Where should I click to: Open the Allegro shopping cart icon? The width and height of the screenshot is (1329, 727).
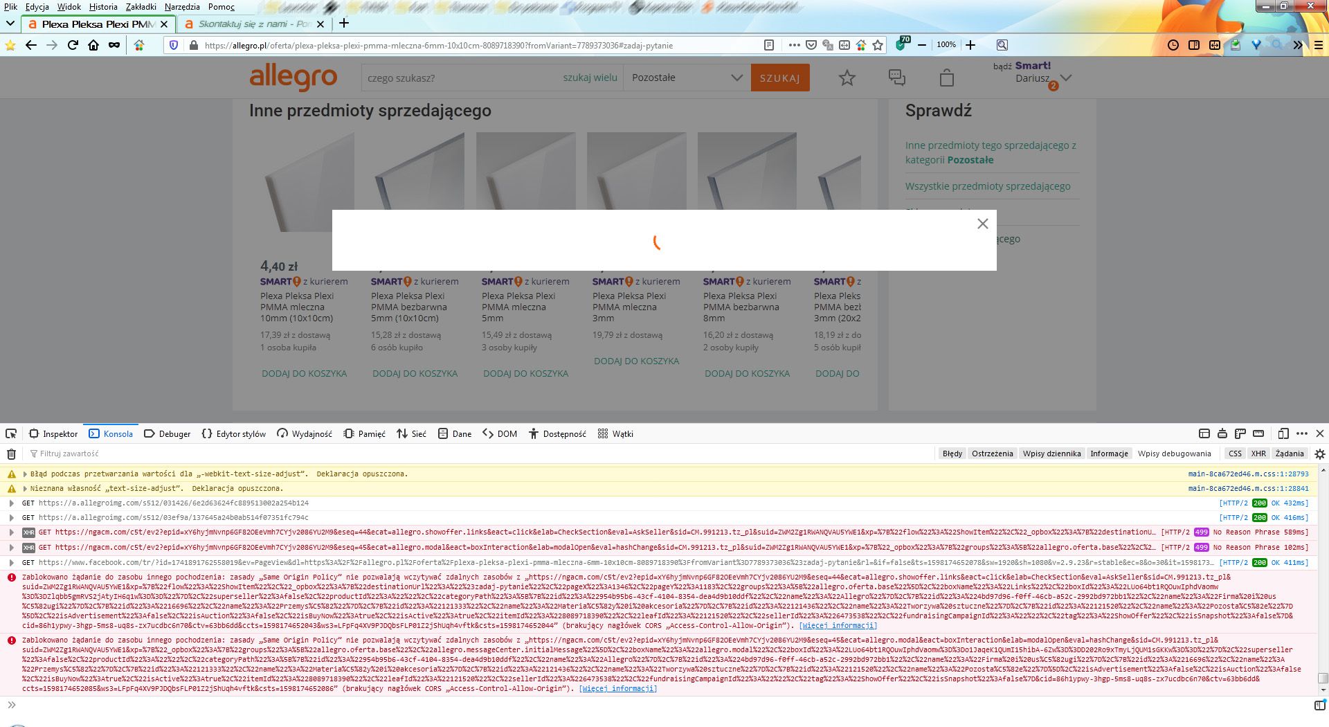point(946,78)
